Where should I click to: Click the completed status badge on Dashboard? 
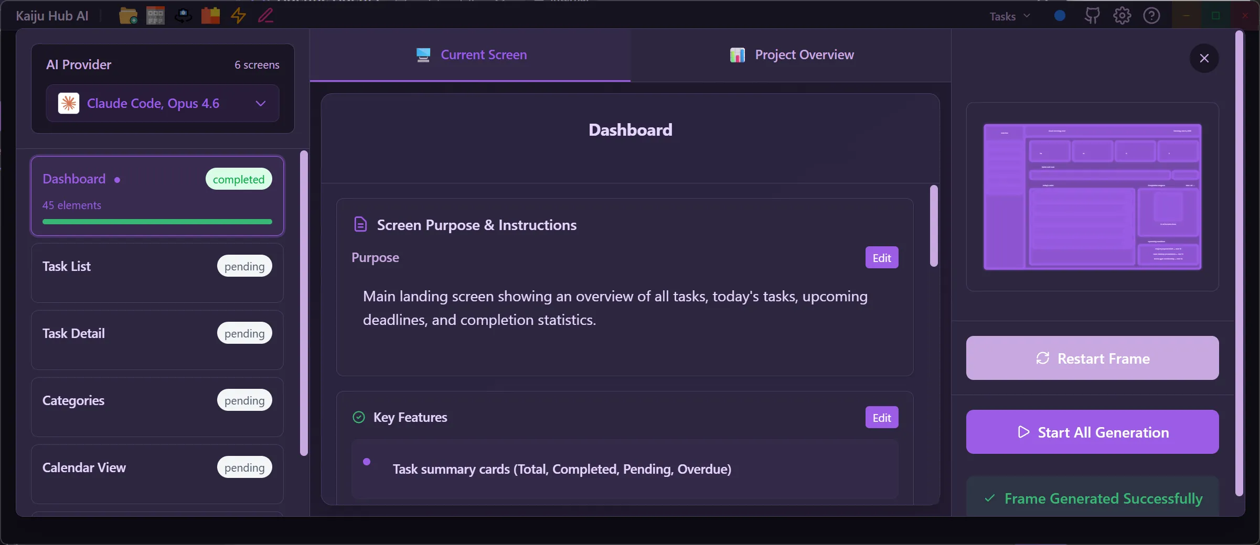pos(239,179)
